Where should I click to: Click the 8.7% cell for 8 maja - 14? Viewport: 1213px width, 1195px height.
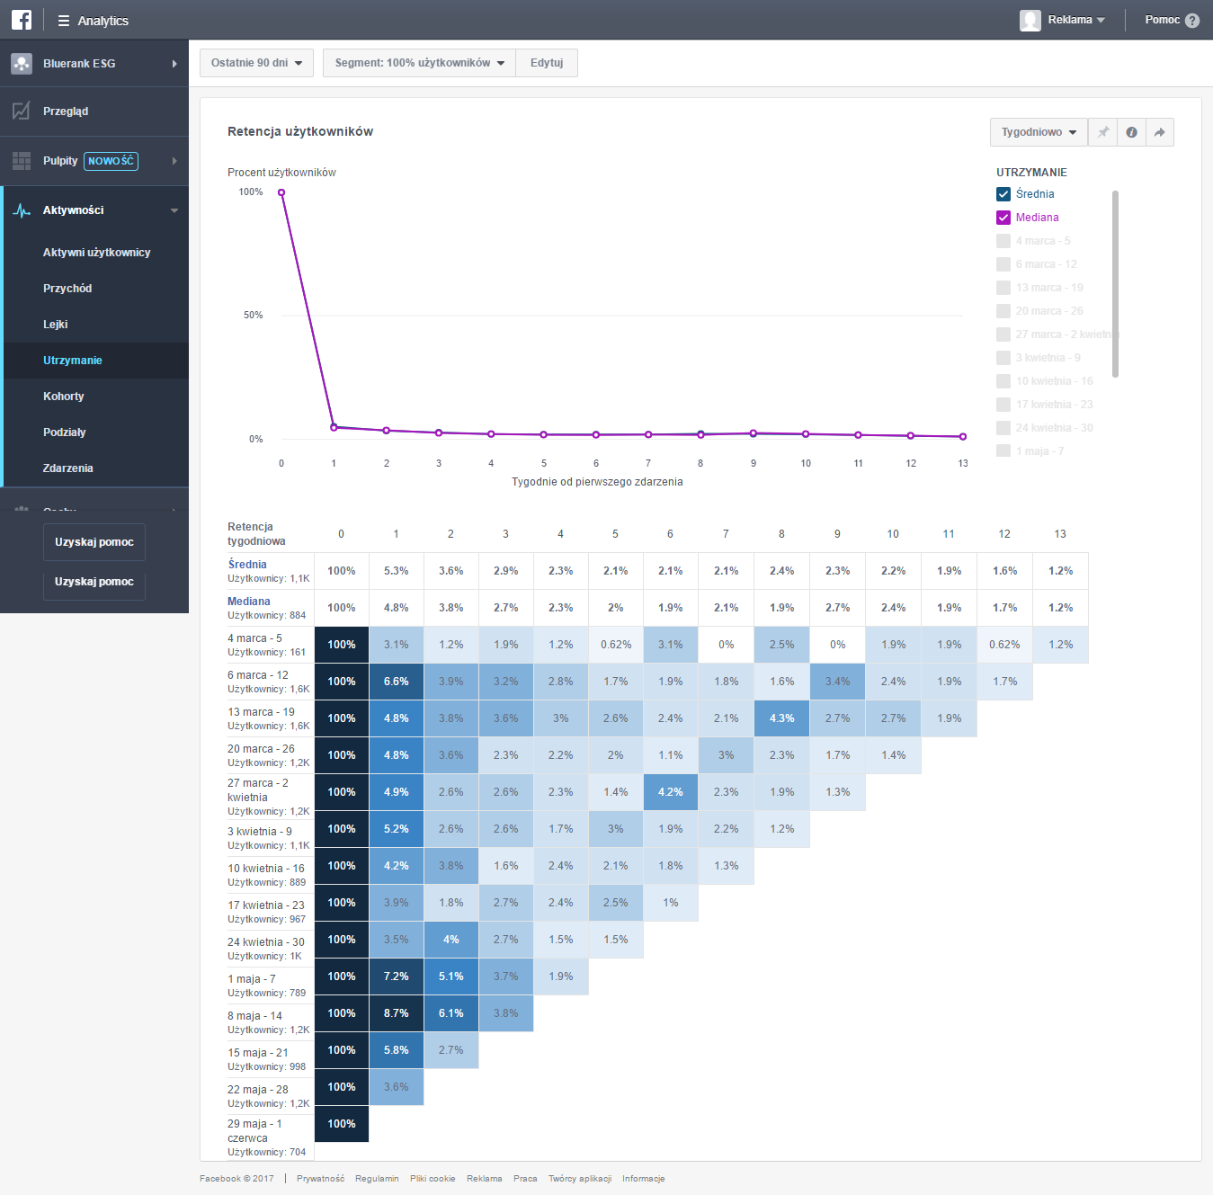click(x=396, y=1013)
